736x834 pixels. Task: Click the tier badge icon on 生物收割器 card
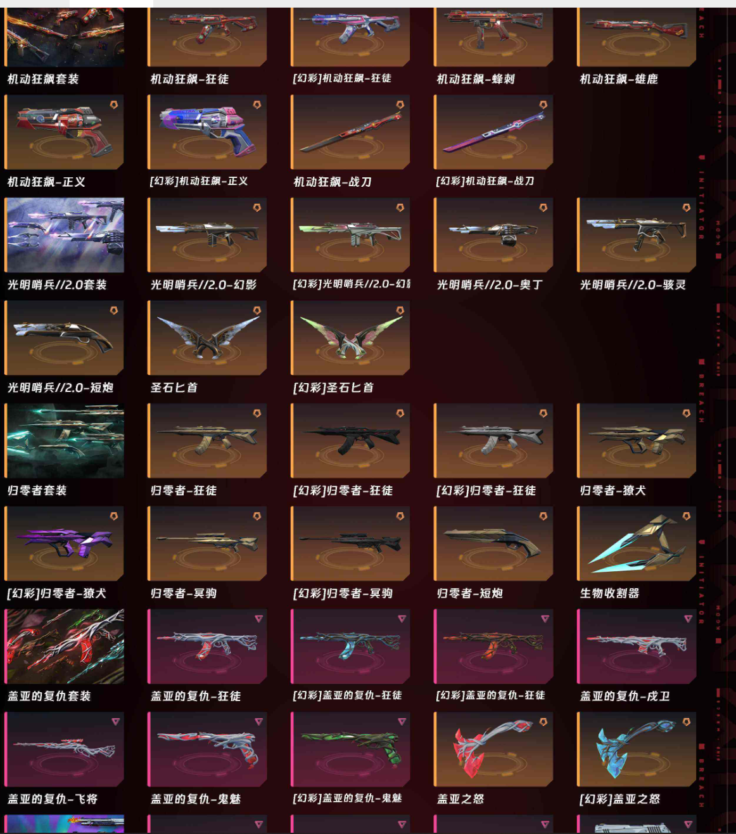point(687,516)
